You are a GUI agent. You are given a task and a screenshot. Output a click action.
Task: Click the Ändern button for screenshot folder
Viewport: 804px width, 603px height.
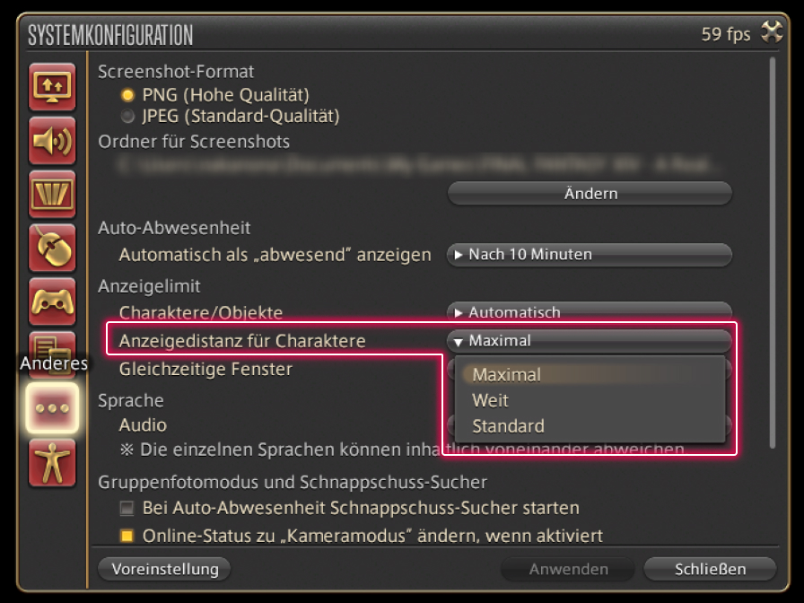point(590,194)
